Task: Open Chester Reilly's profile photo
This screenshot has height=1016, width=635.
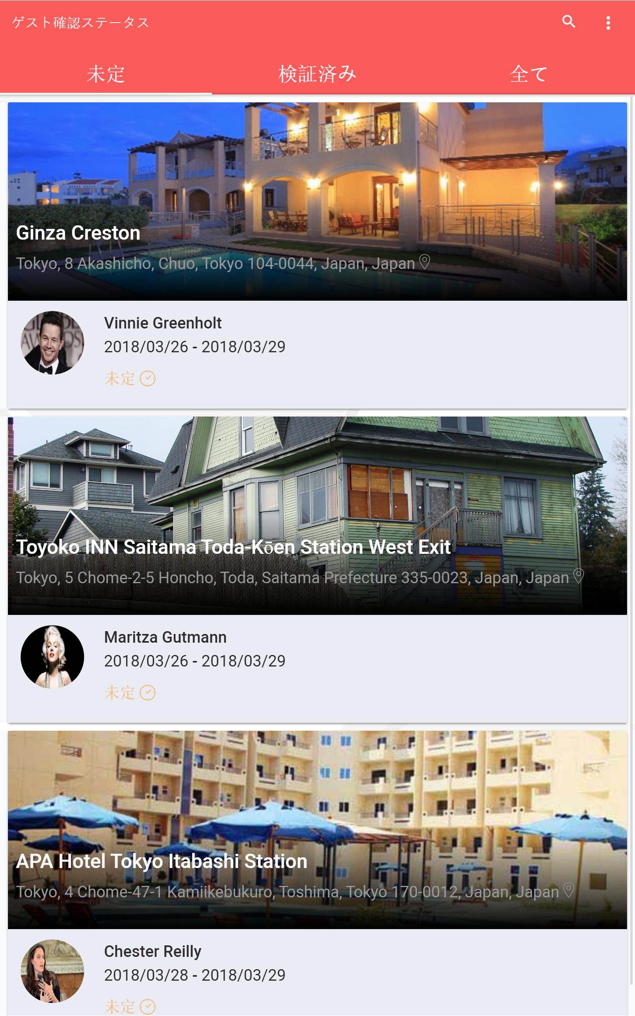Action: click(x=52, y=971)
